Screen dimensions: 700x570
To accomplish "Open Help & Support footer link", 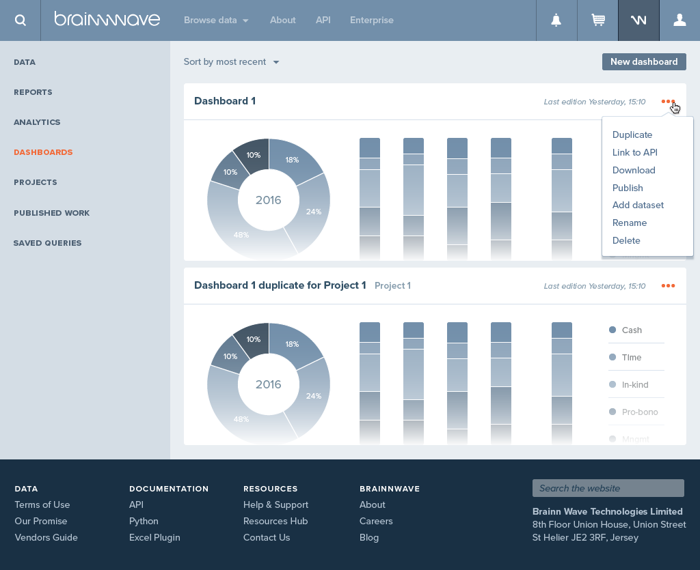I will [x=275, y=505].
